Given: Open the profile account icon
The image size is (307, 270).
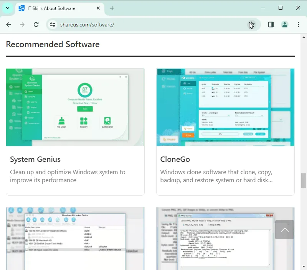Looking at the screenshot, I should coord(284,25).
